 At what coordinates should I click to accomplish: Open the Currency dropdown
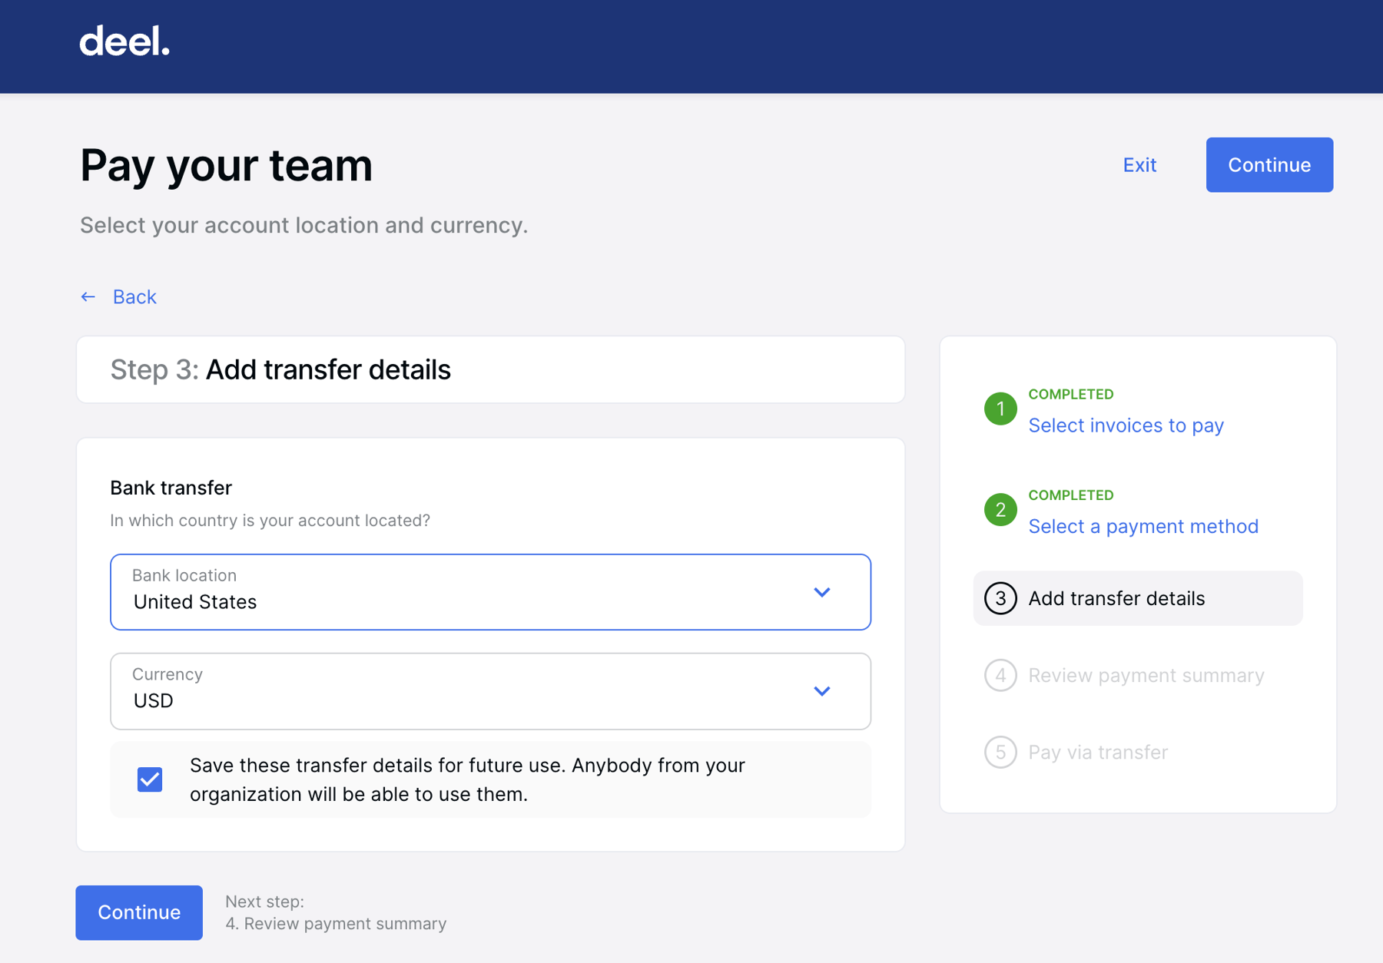pos(461,691)
